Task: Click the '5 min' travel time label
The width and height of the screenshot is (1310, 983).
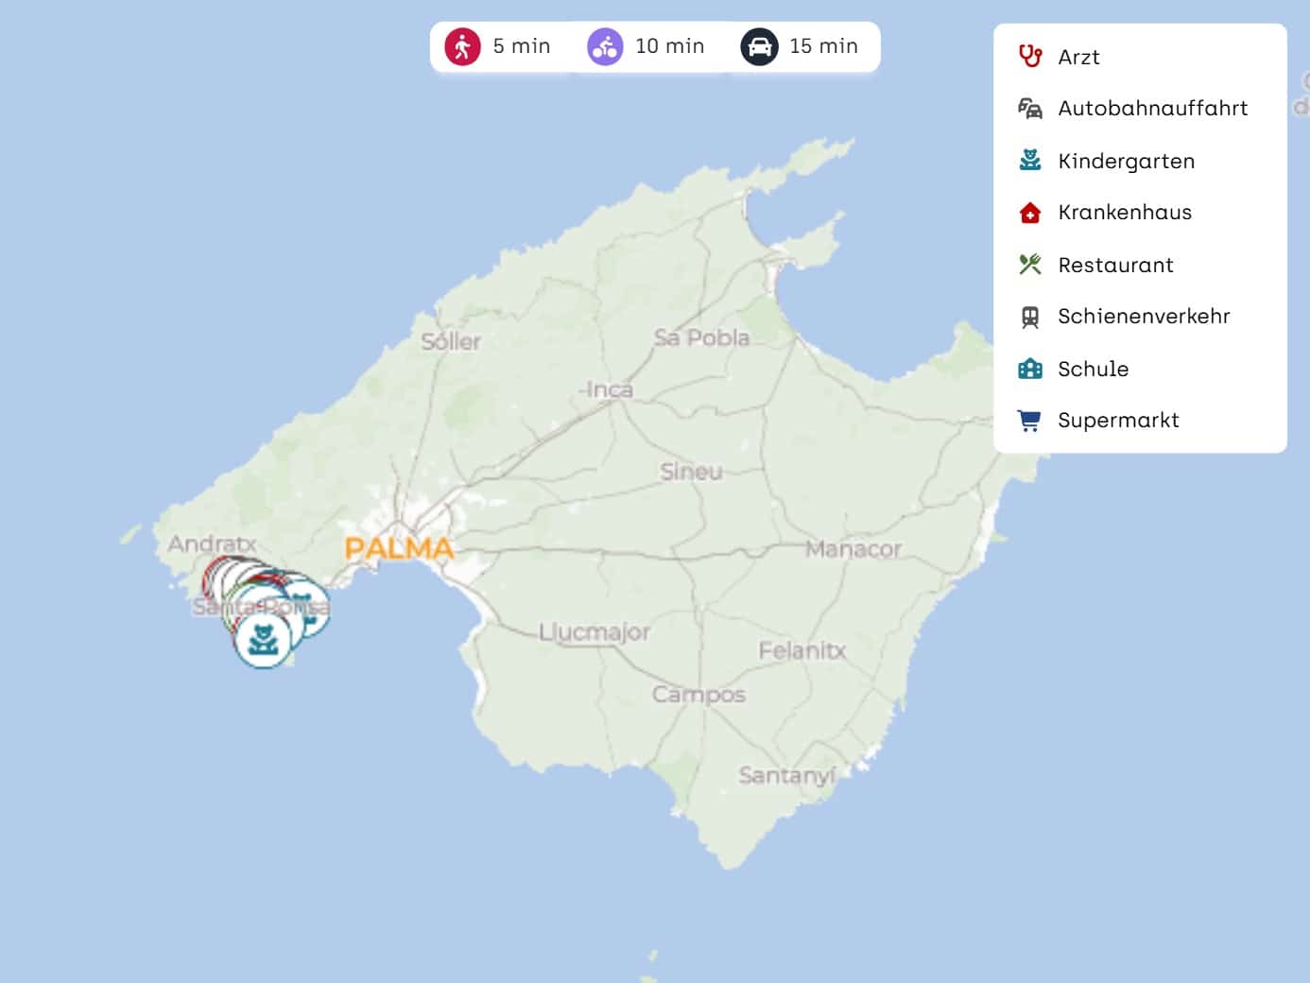Action: (x=521, y=46)
